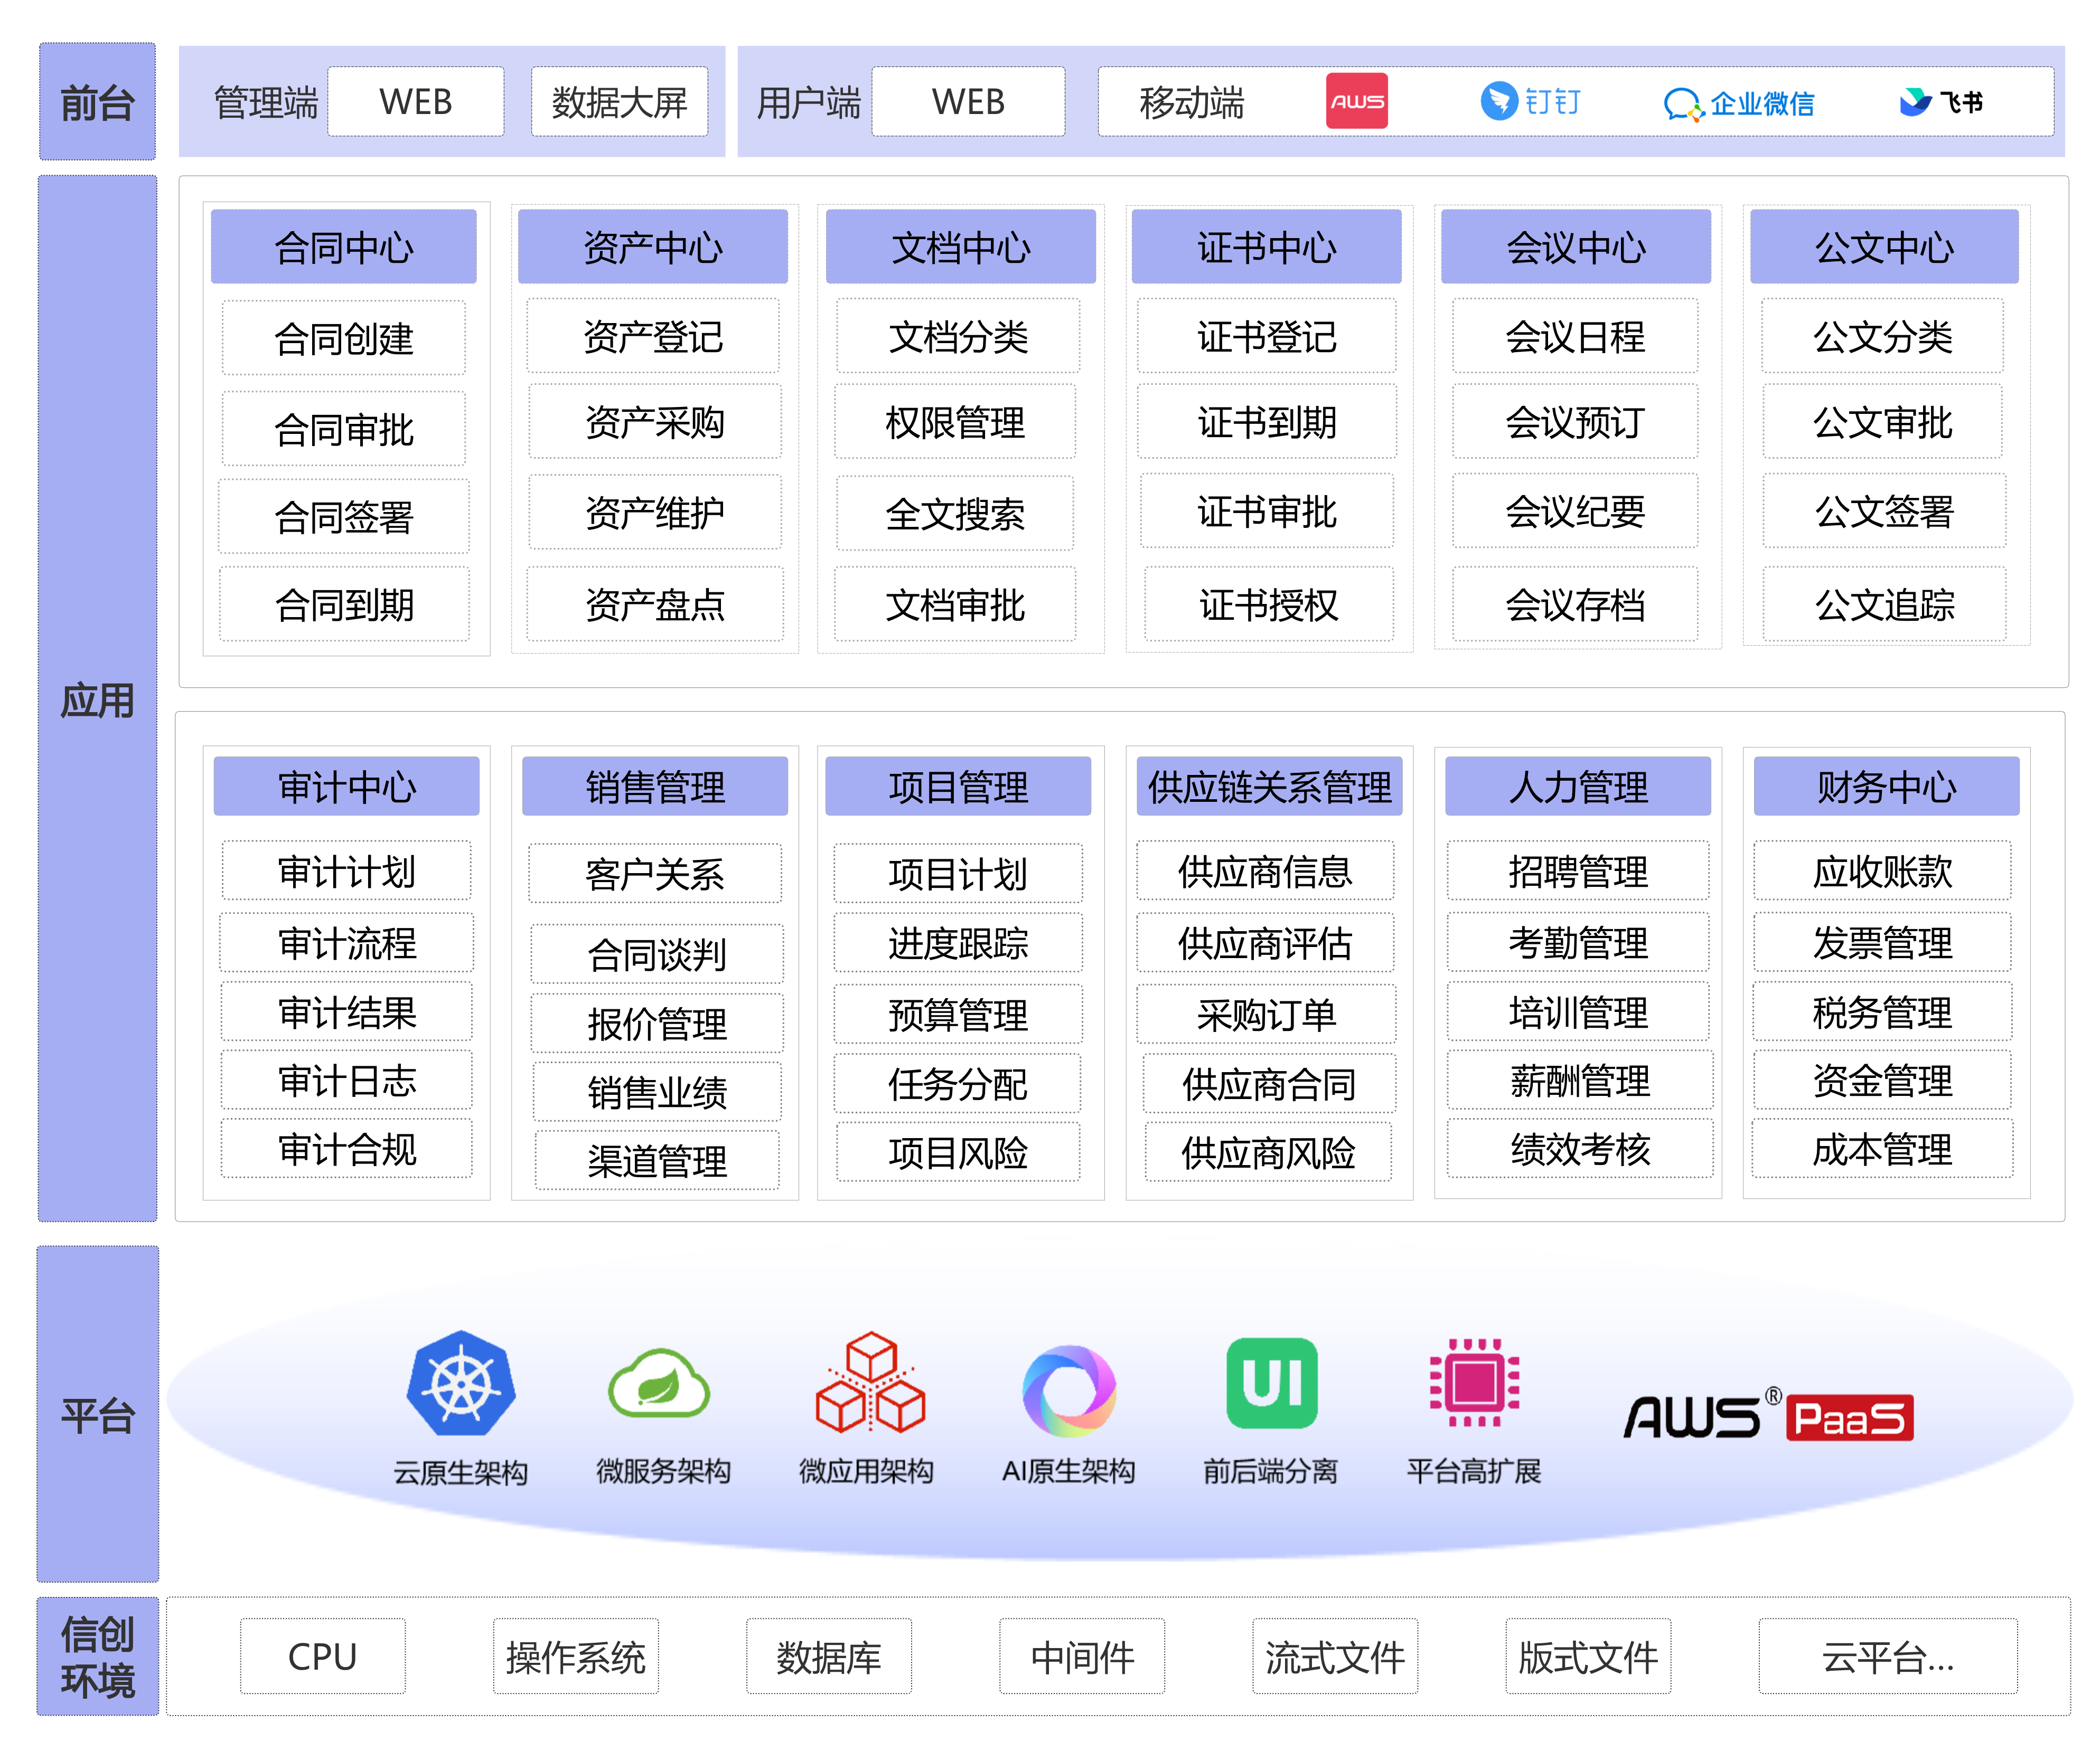The width and height of the screenshot is (2100, 1742).
Task: Click the red AWS mobile icon
Action: pyautogui.click(x=1356, y=101)
